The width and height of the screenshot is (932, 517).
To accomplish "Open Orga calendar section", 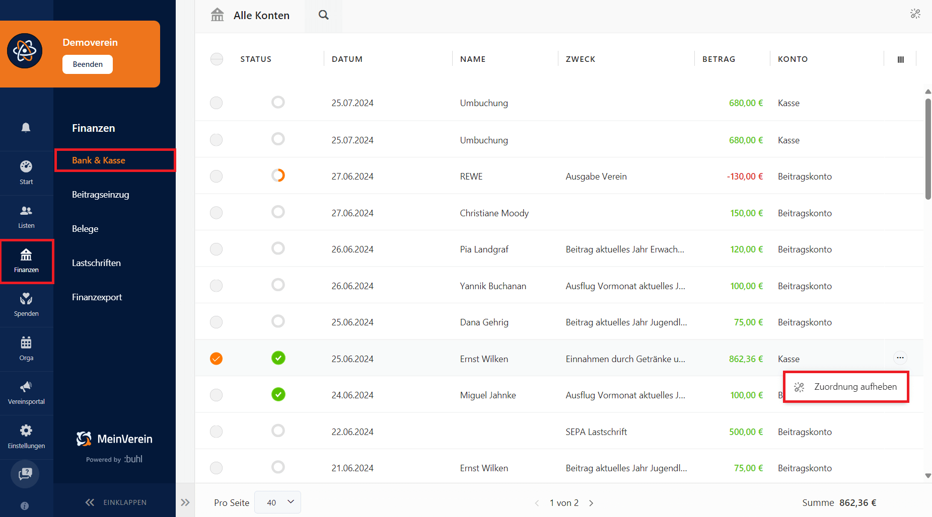I will pyautogui.click(x=26, y=349).
